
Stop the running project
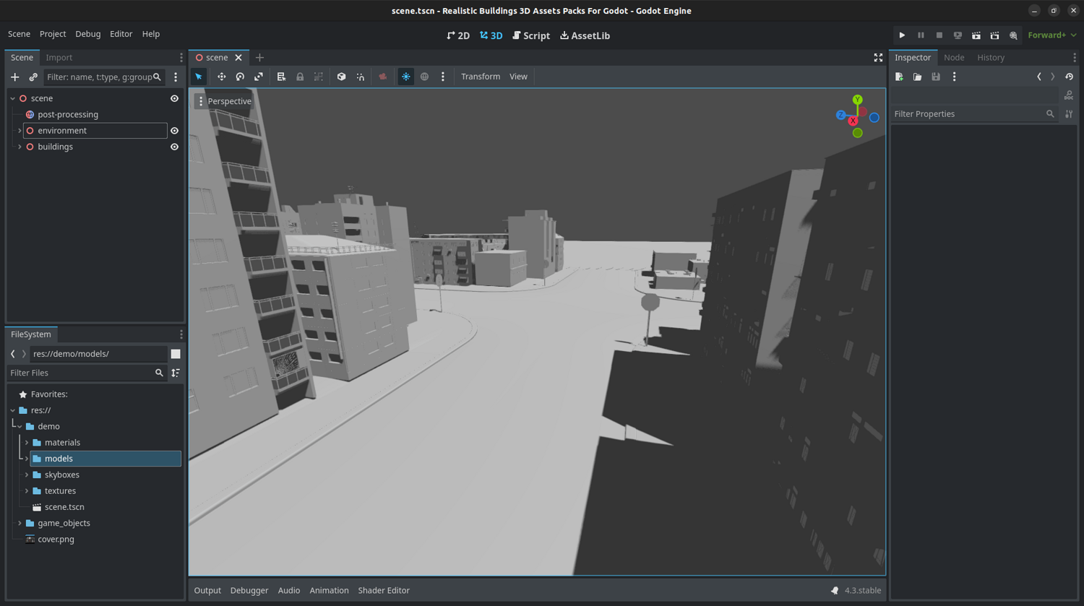939,35
